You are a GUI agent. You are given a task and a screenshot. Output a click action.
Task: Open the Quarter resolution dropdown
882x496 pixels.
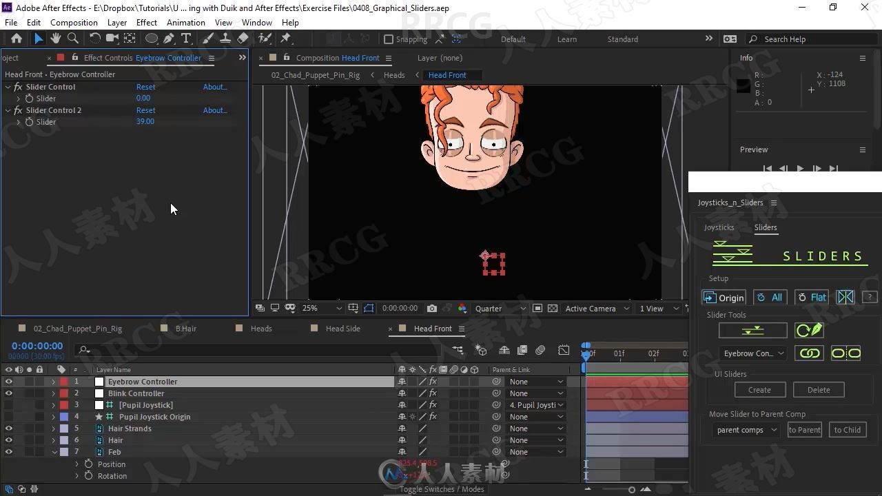tap(500, 309)
